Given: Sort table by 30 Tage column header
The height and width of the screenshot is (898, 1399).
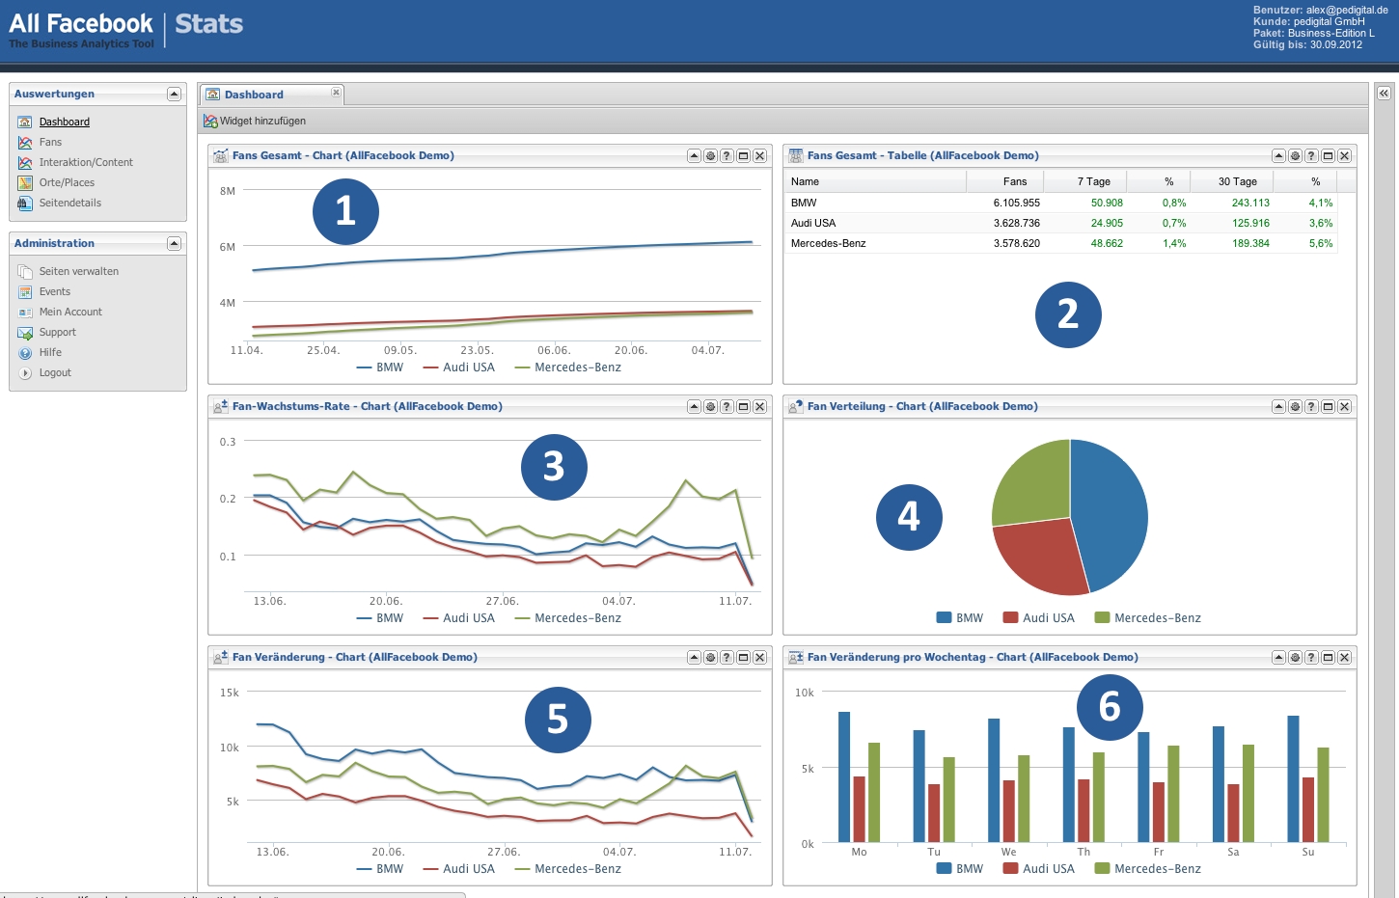Looking at the screenshot, I should click(1231, 181).
